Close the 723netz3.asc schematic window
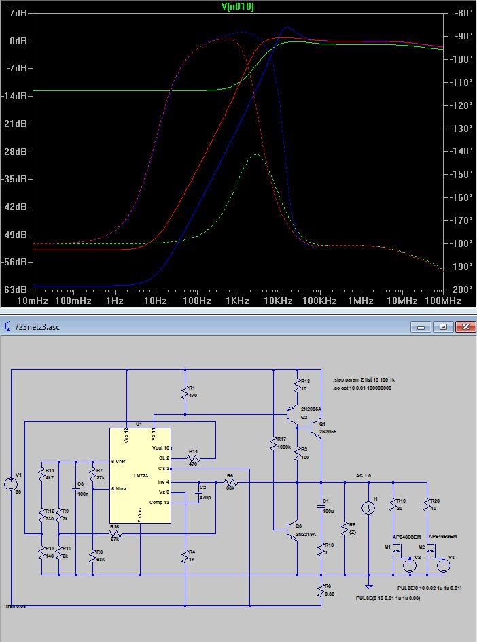This screenshot has width=477, height=642. (465, 326)
